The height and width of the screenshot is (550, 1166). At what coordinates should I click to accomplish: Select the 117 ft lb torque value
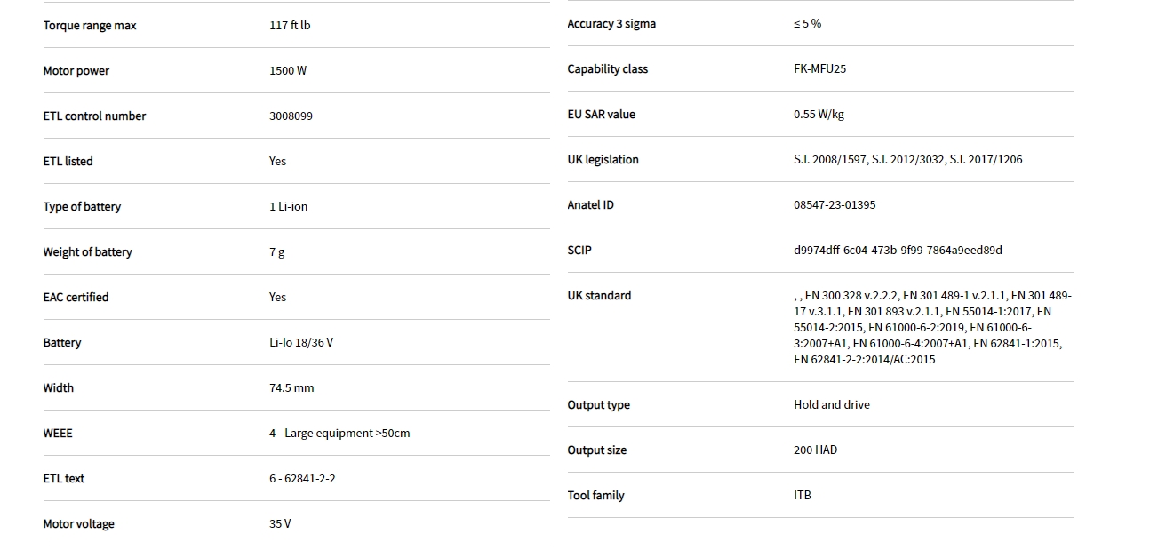pyautogui.click(x=290, y=26)
